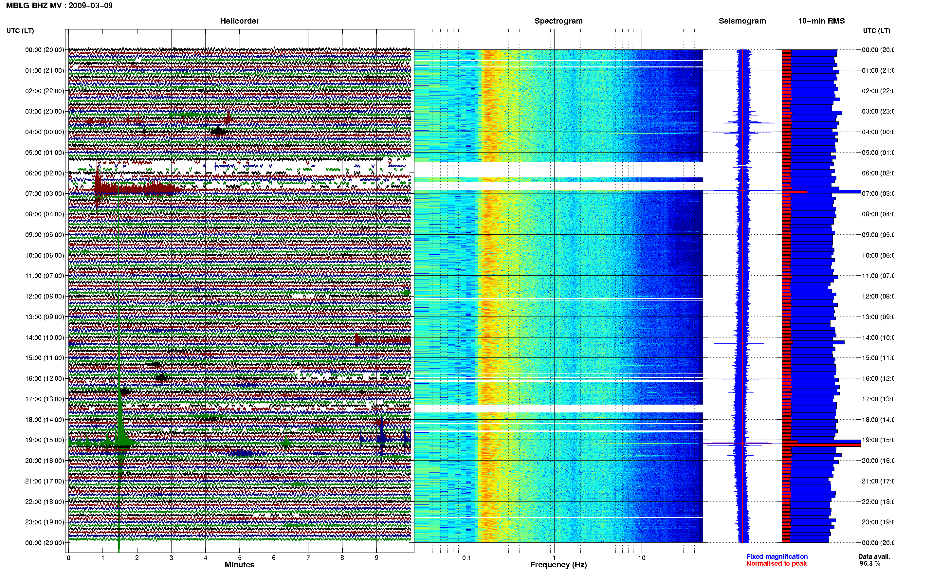This screenshot has height=582, width=931.
Task: Click the left 06:00 (02:00) time label
Action: pyautogui.click(x=45, y=173)
